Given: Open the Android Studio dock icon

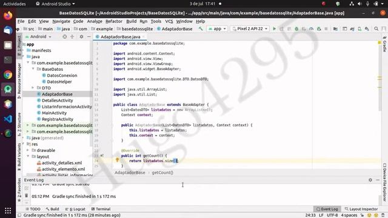Looking at the screenshot, I should (x=8, y=90).
